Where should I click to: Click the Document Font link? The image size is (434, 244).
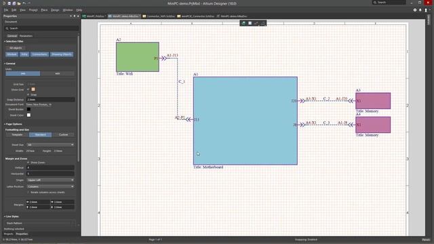pos(39,104)
